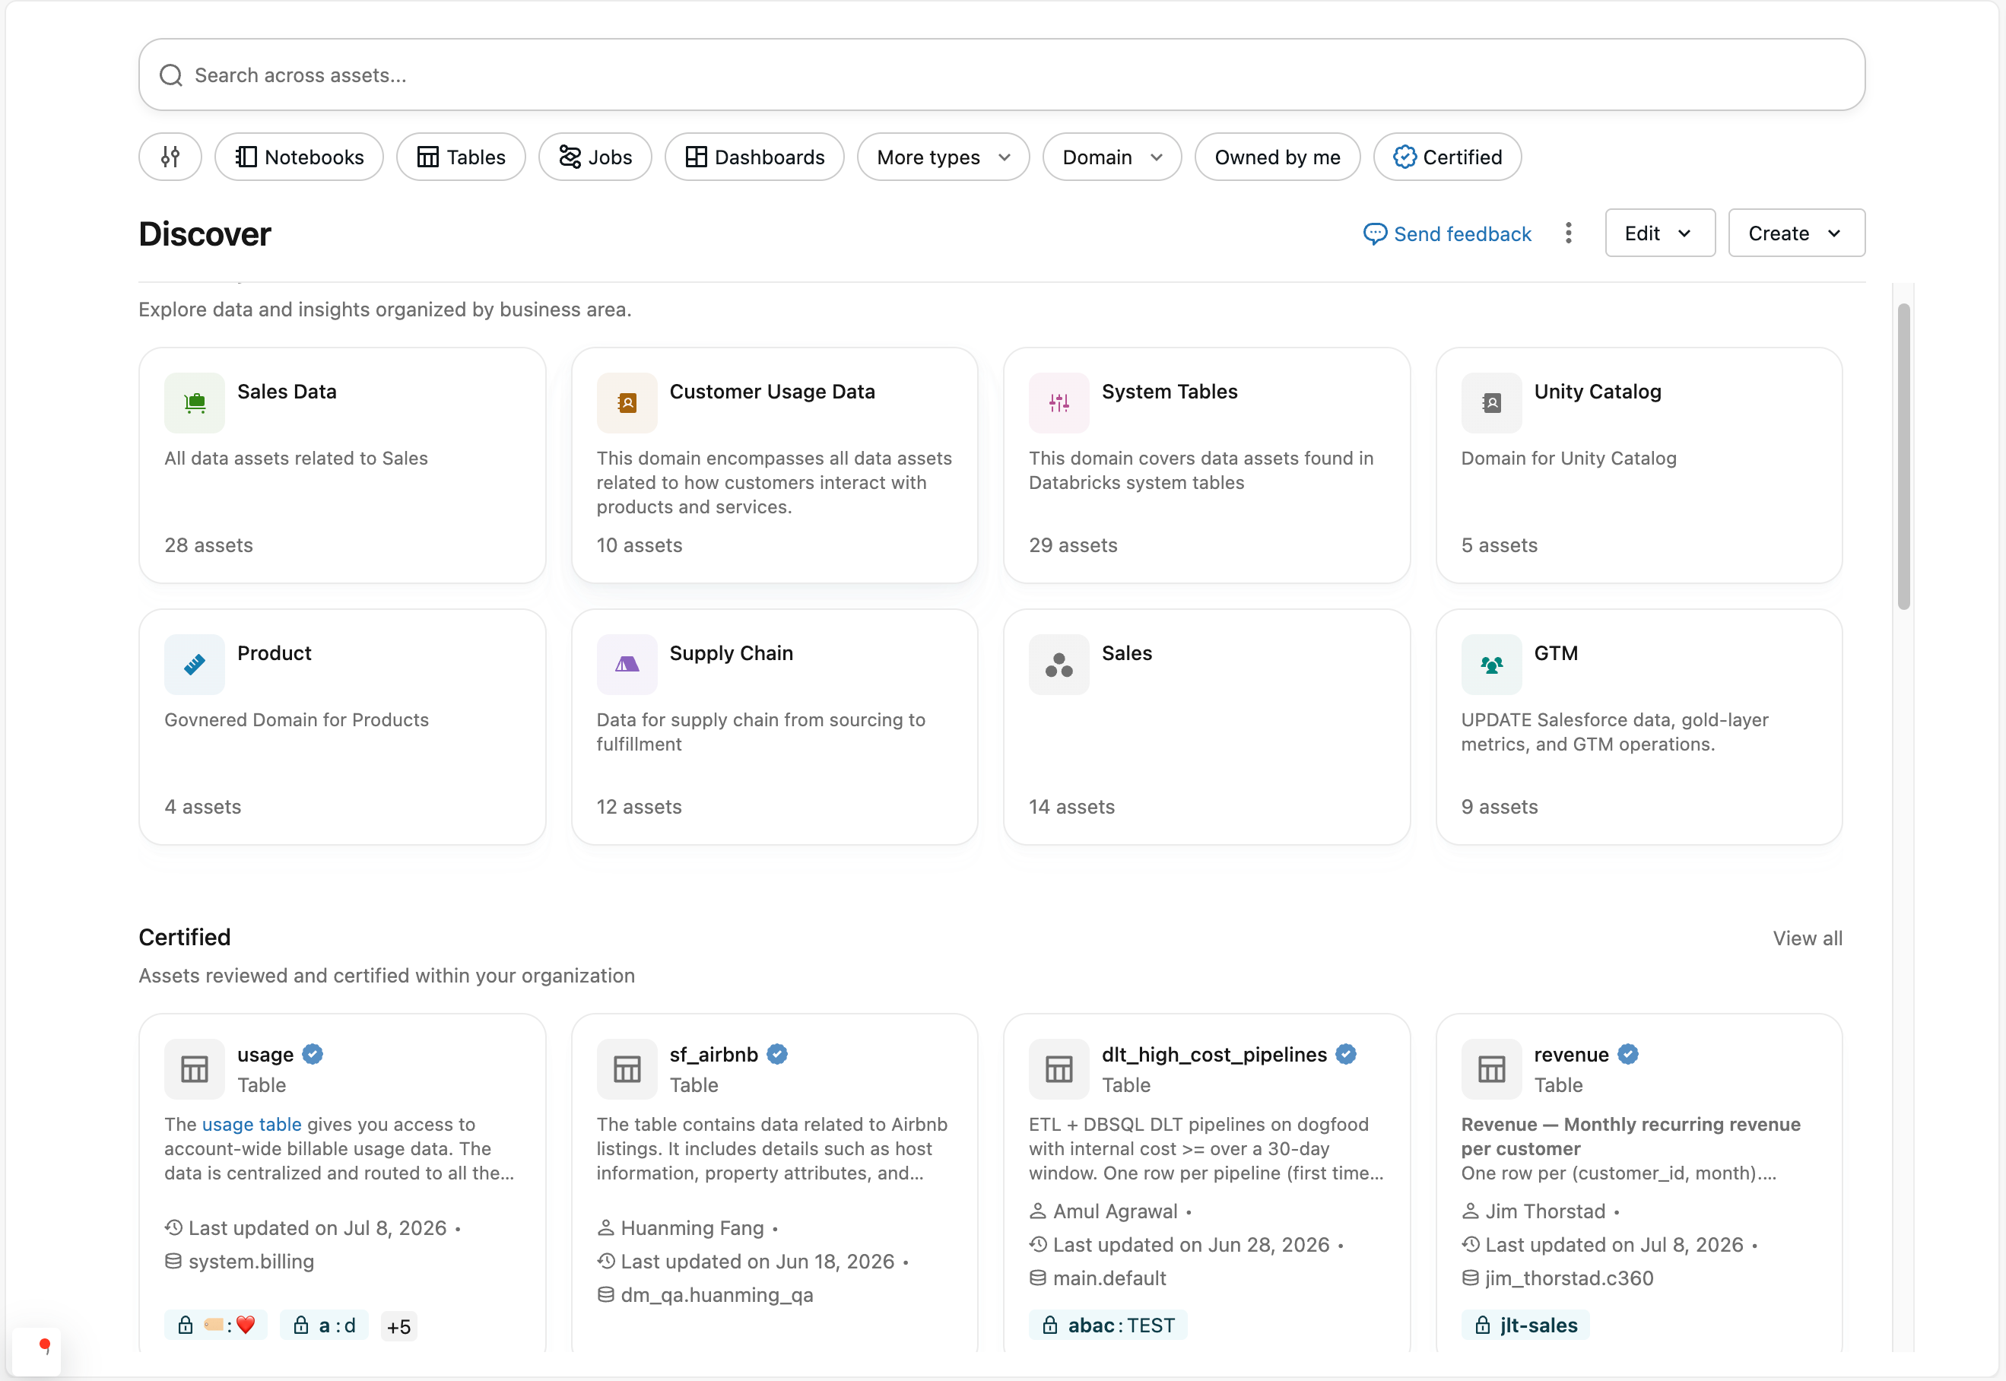The image size is (2006, 1381).
Task: Click Send feedback link
Action: pyautogui.click(x=1447, y=233)
